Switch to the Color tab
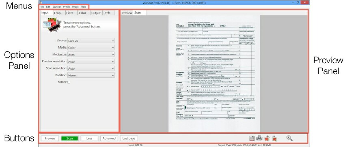The image size is (347, 147). coord(84,13)
